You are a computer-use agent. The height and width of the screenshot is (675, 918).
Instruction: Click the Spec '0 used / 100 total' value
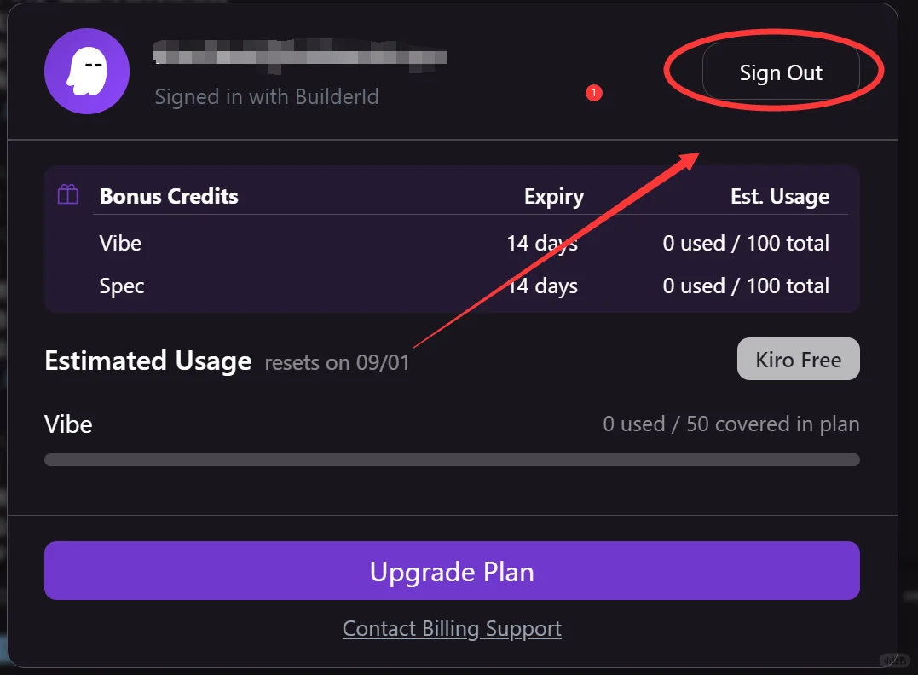(745, 286)
